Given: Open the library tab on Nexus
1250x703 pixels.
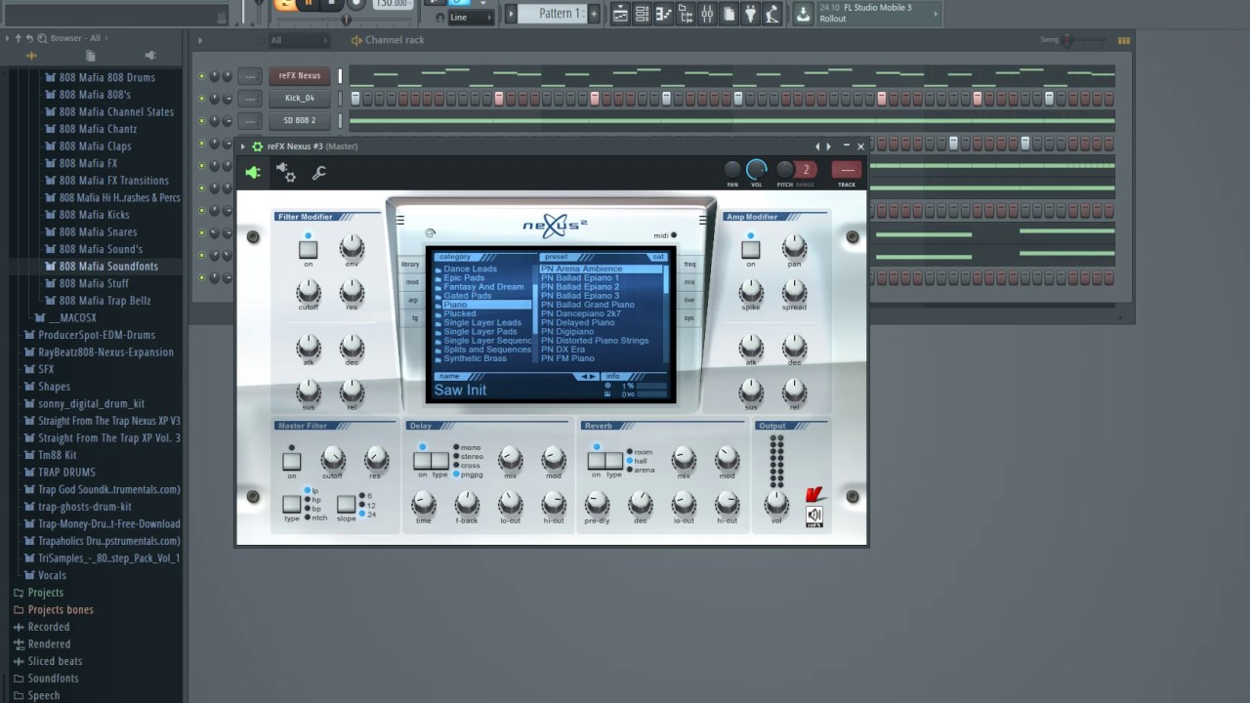Looking at the screenshot, I should click(410, 265).
